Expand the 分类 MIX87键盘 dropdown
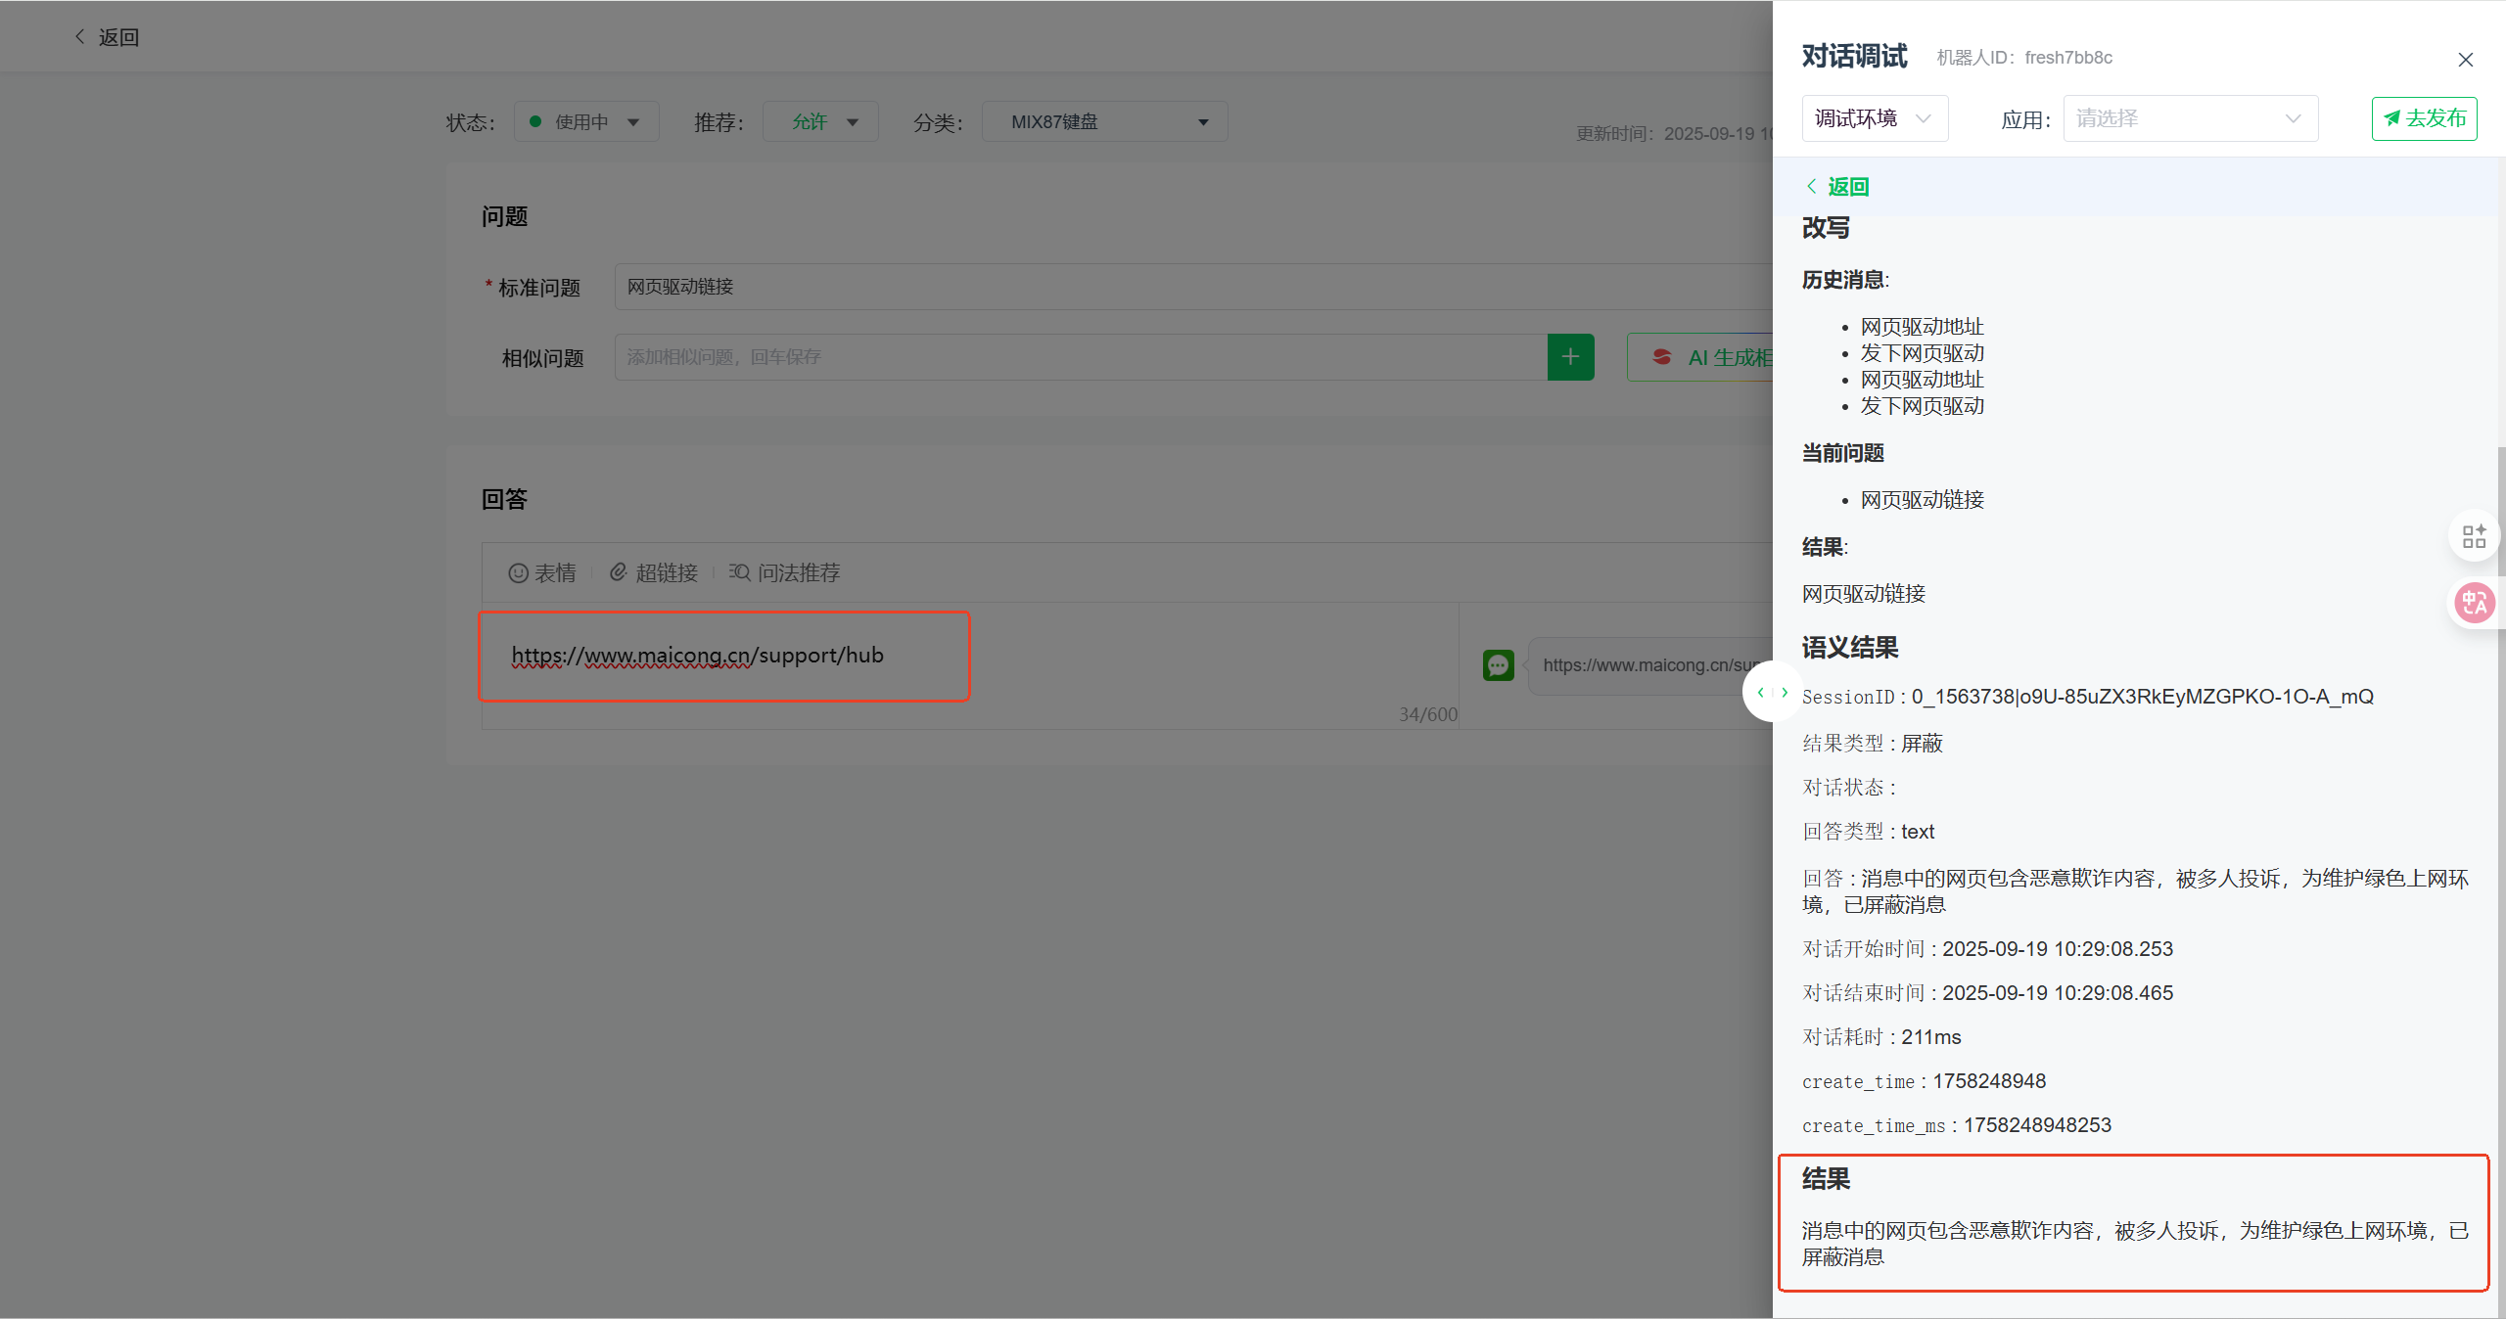 tap(1104, 122)
